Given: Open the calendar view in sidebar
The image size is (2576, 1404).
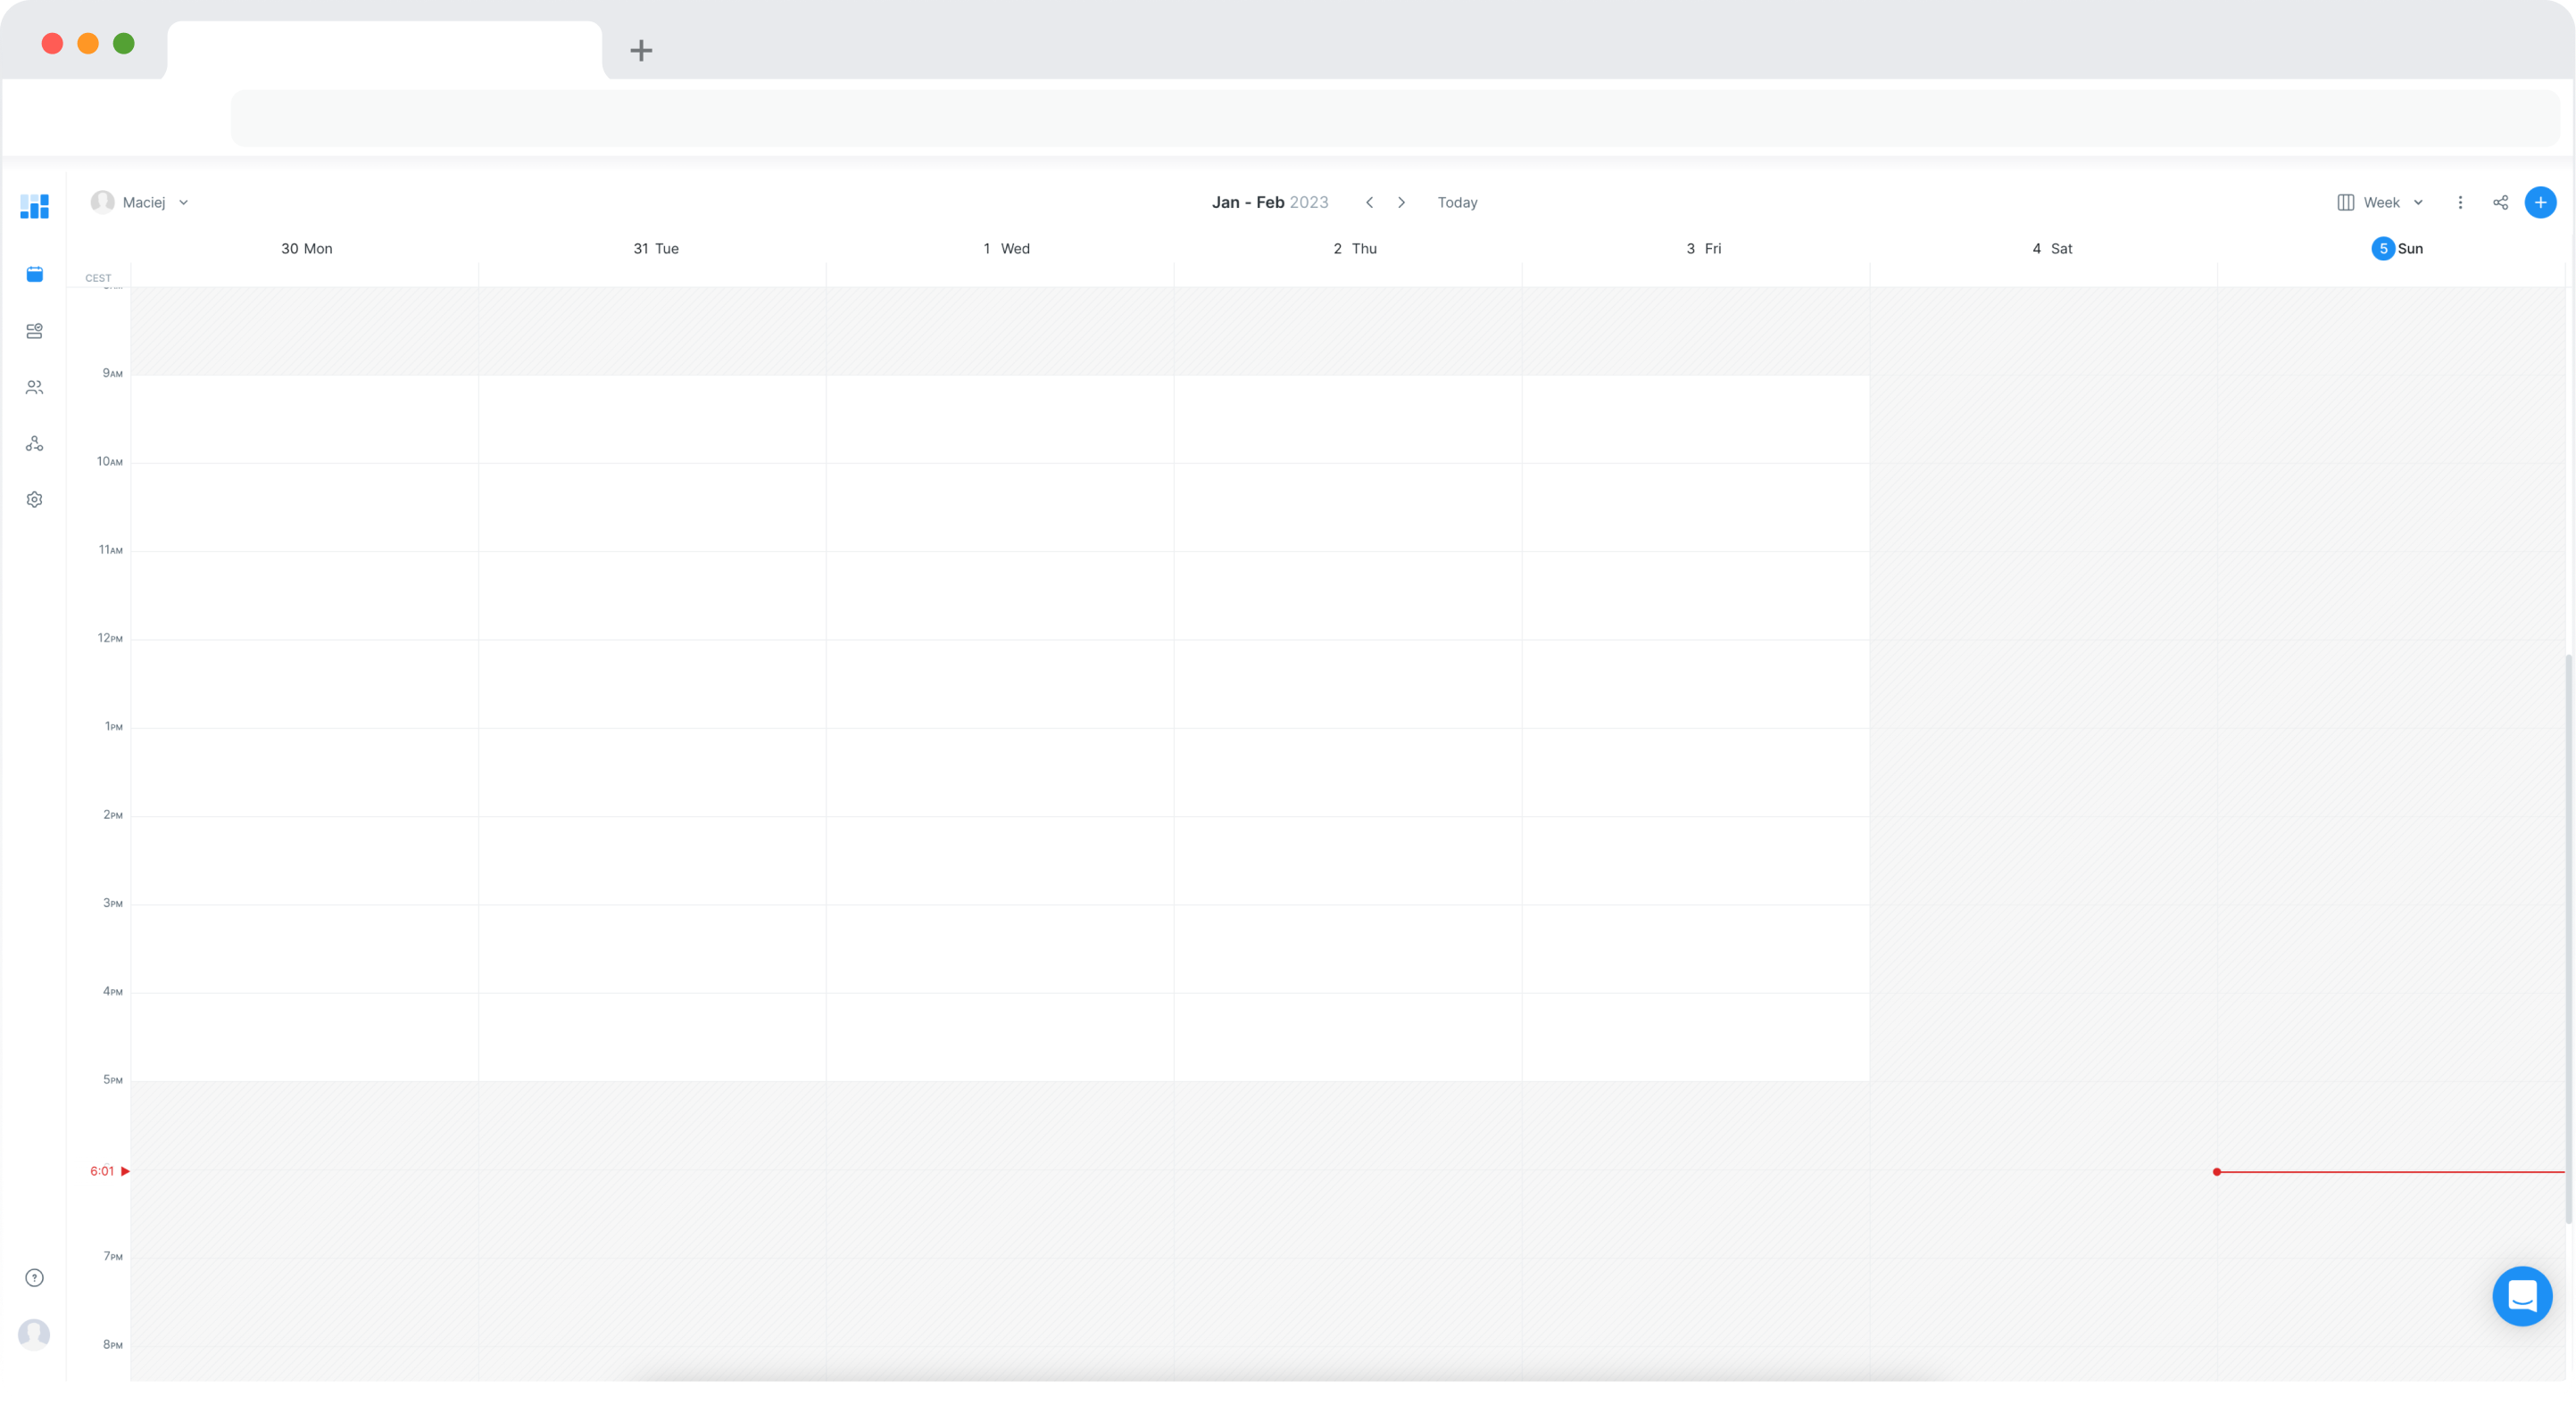Looking at the screenshot, I should [34, 274].
